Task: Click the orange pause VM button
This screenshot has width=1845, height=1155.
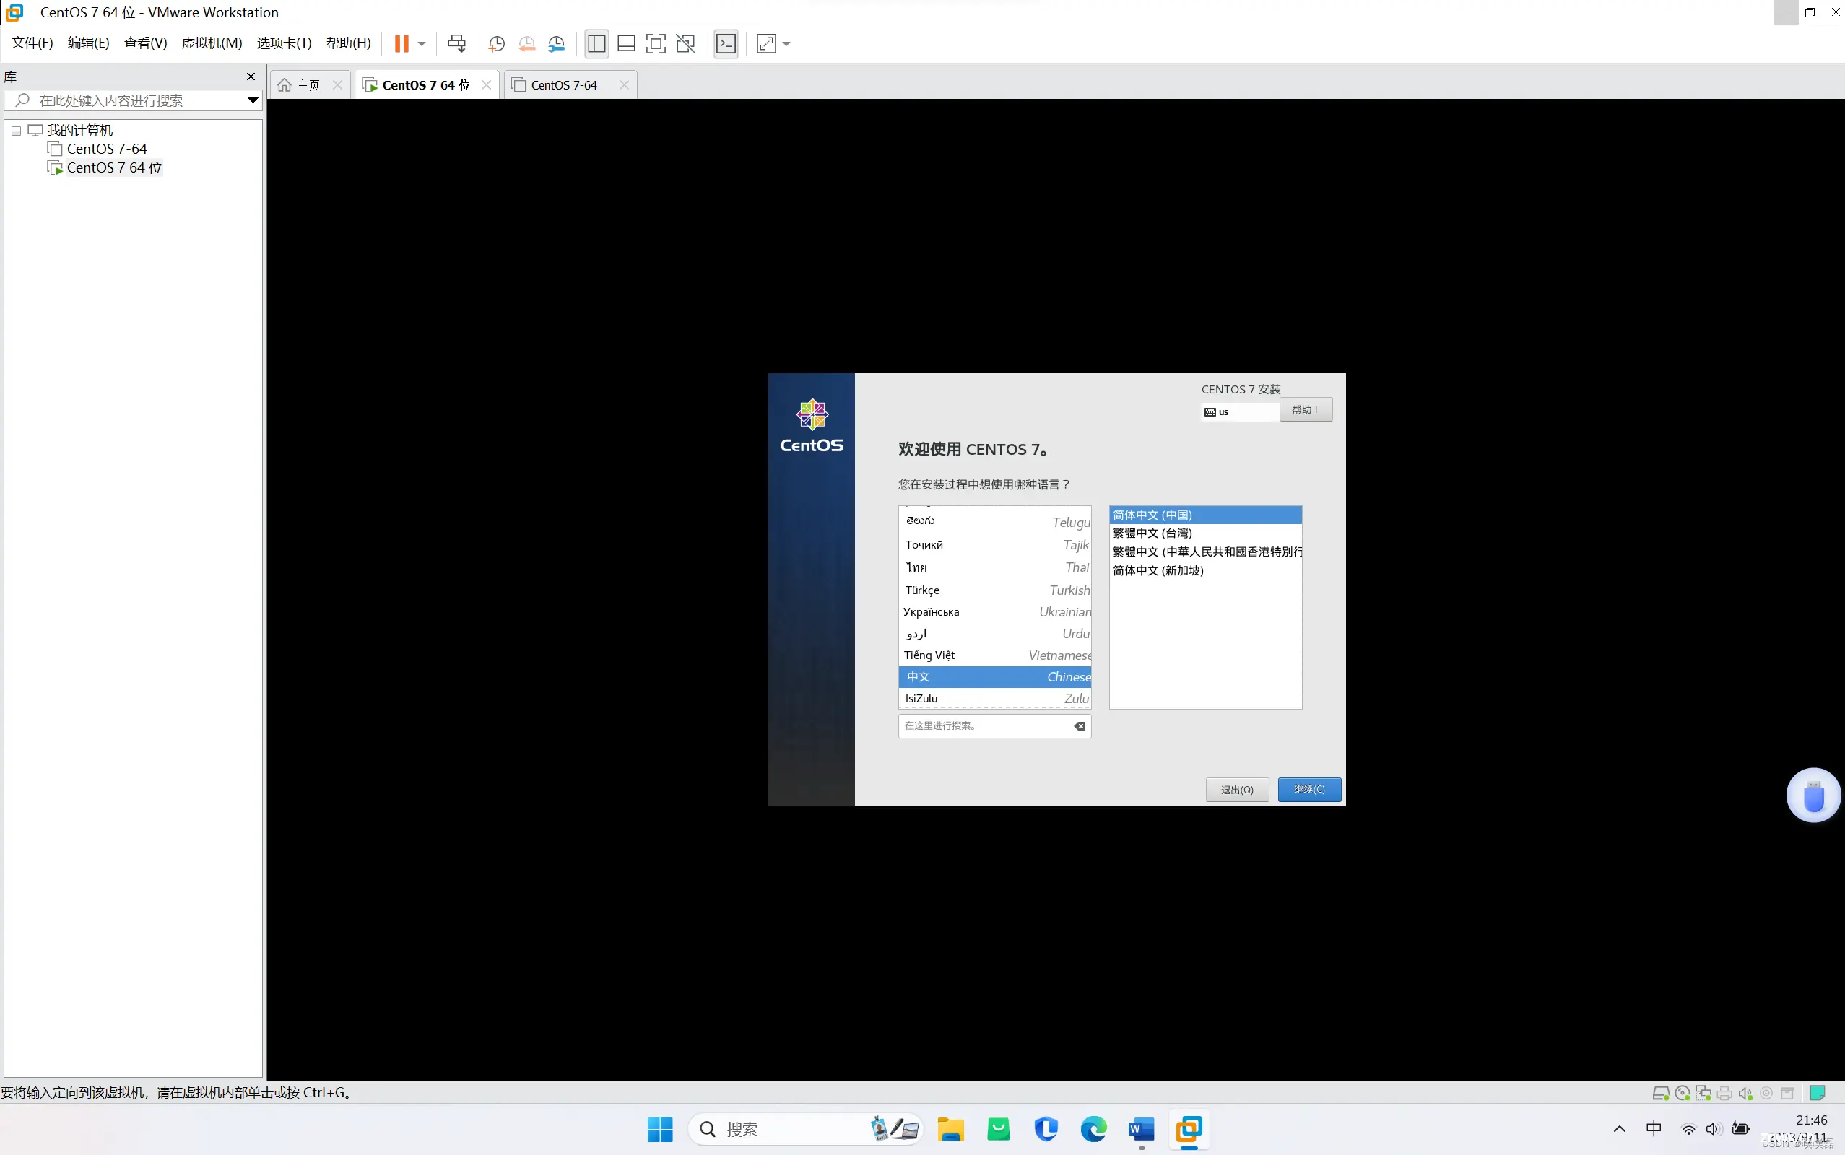Action: point(401,43)
